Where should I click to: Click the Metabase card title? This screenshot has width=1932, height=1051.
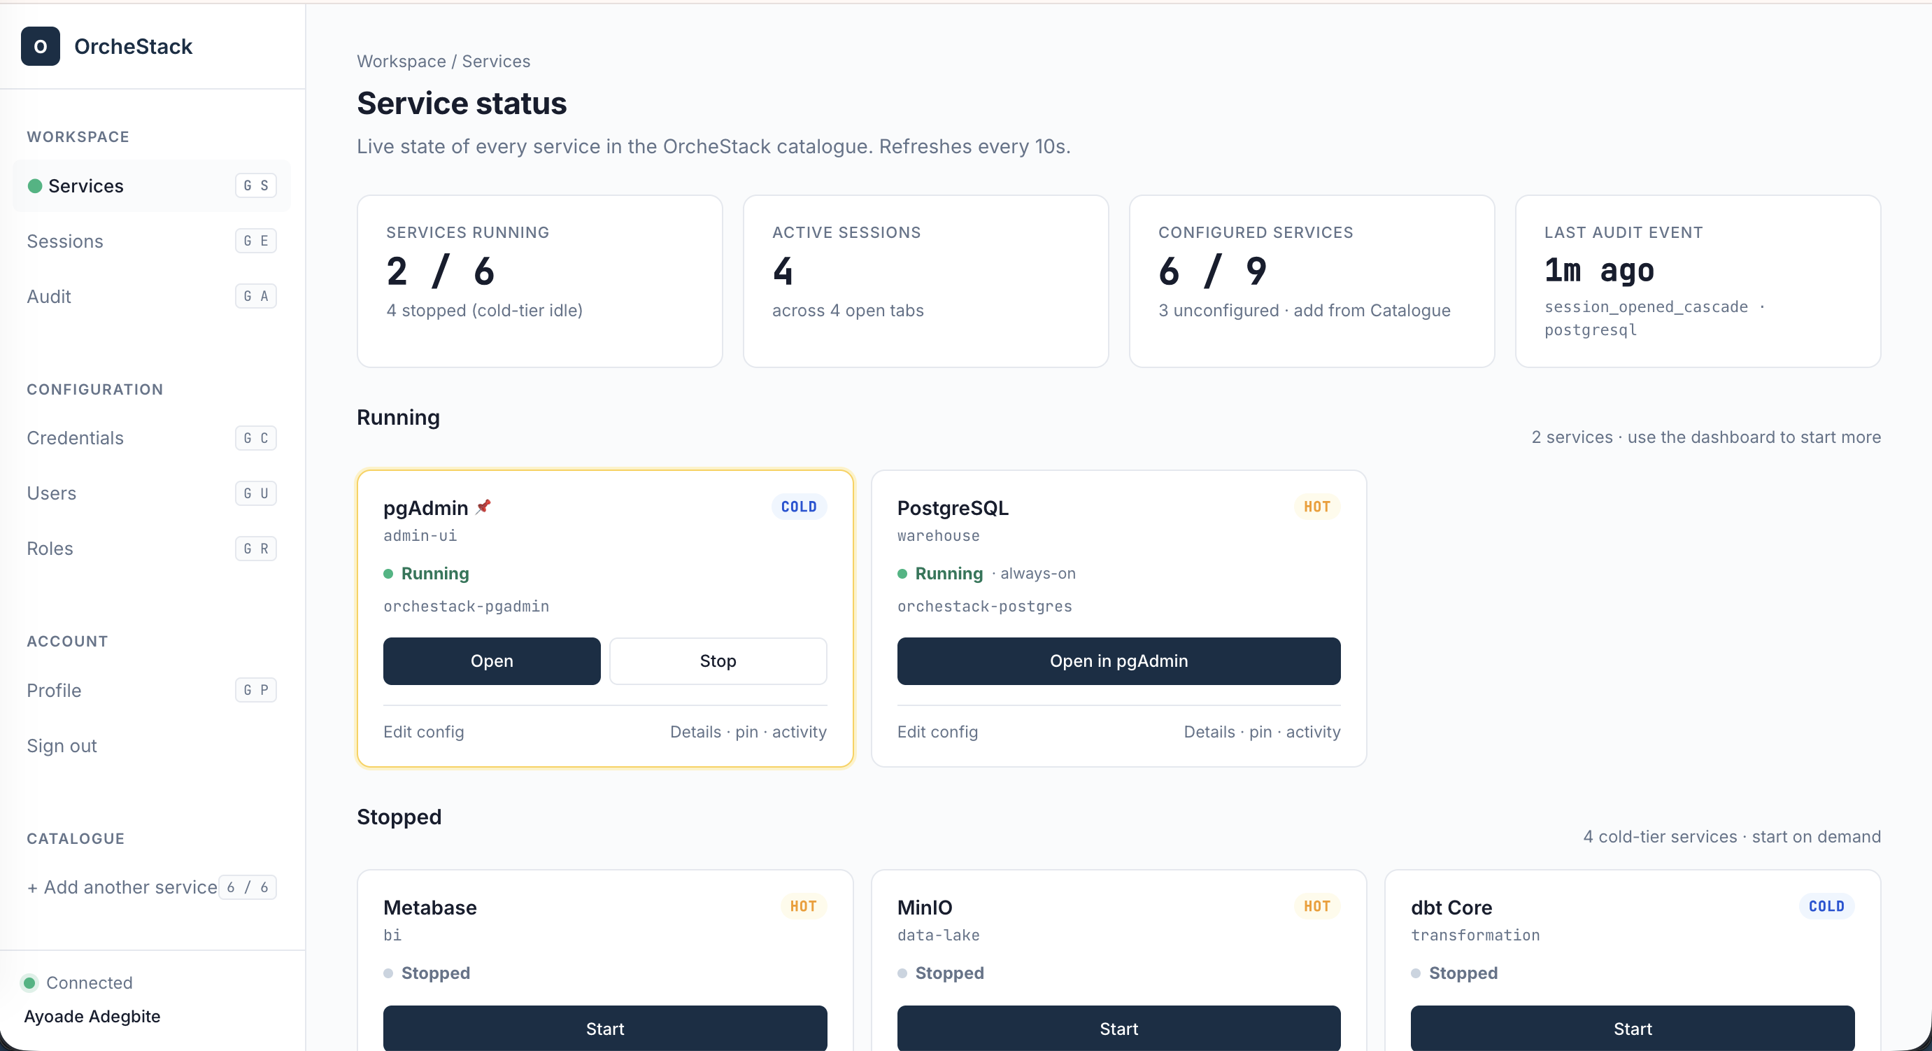pyautogui.click(x=429, y=908)
